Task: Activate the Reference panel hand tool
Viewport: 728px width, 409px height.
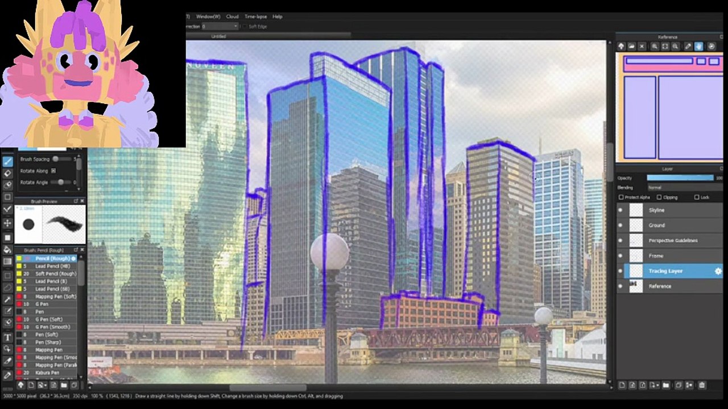Action: (x=698, y=46)
